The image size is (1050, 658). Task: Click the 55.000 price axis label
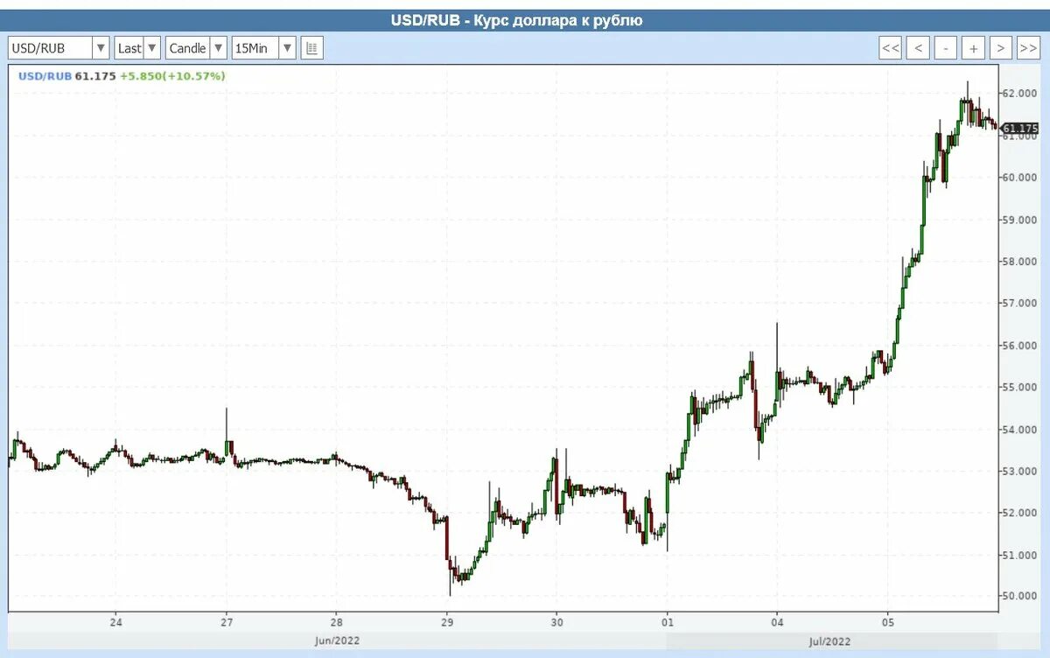coord(1018,388)
